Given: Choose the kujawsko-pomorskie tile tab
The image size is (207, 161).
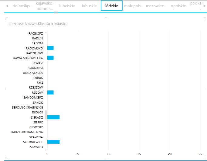Looking at the screenshot, I should click(x=45, y=6).
